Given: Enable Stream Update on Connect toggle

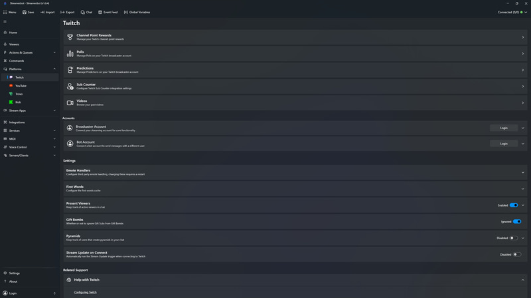Looking at the screenshot, I should (517, 254).
